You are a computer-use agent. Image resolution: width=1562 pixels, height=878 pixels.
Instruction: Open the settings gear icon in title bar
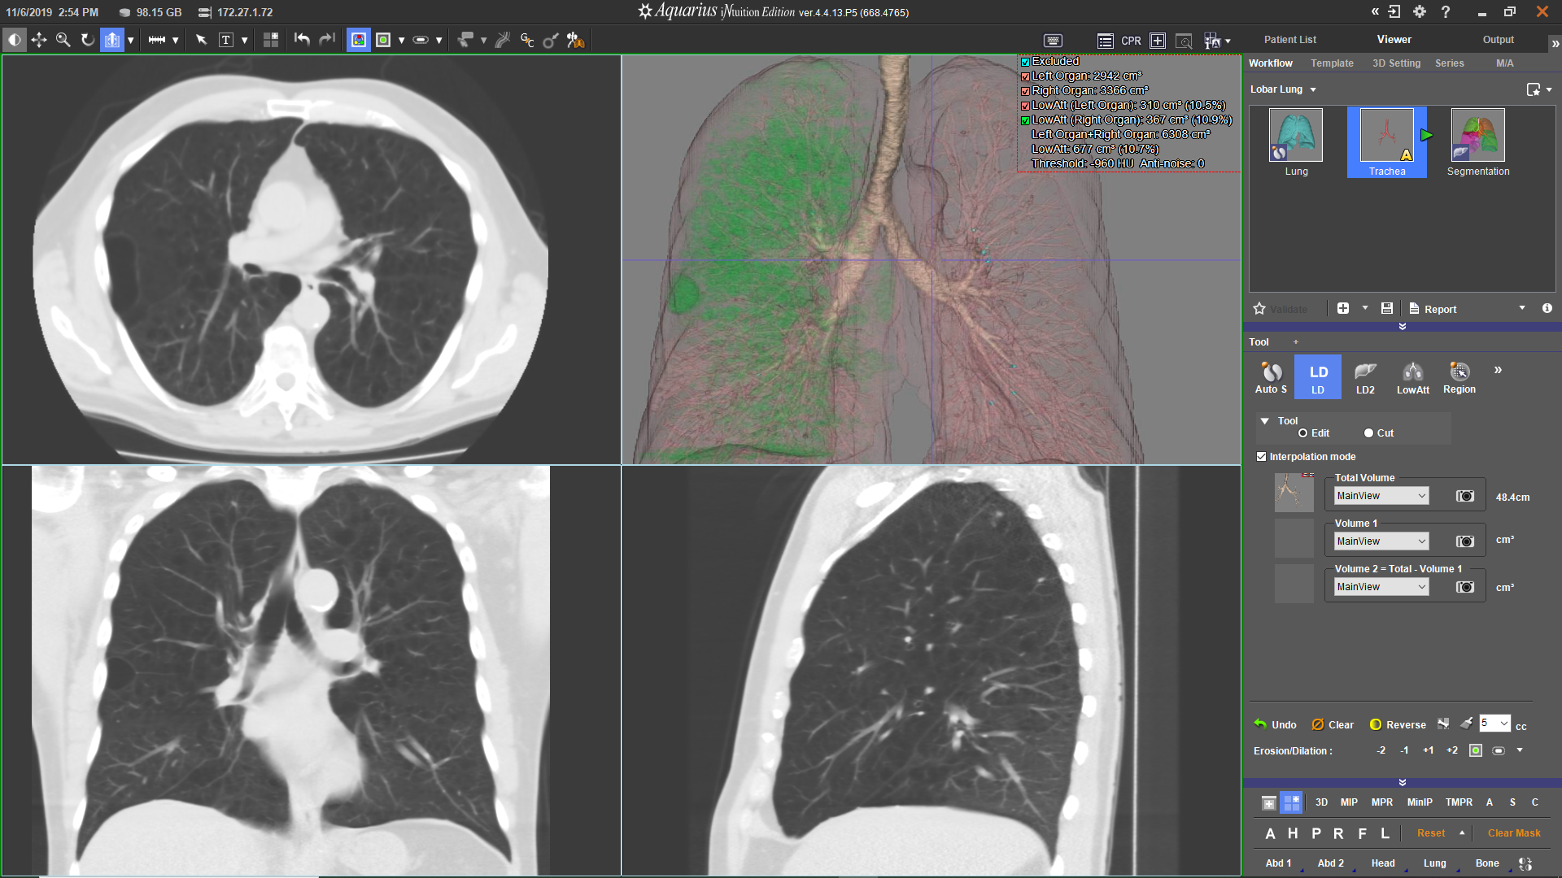1420,11
